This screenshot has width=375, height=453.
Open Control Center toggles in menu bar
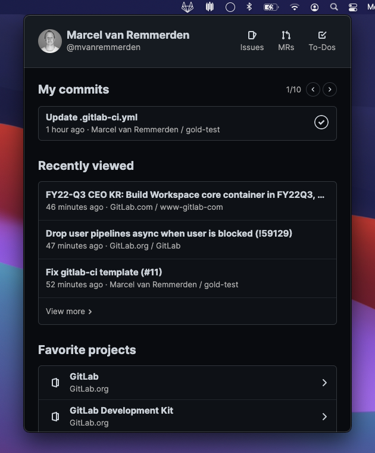tap(353, 7)
